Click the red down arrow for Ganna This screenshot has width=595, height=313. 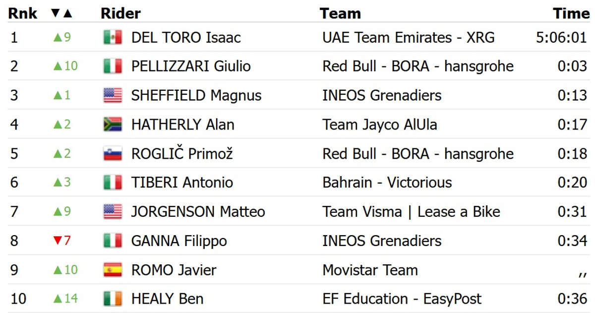click(57, 241)
